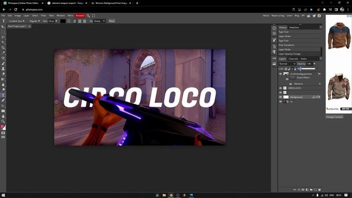Align text center

point(79,21)
